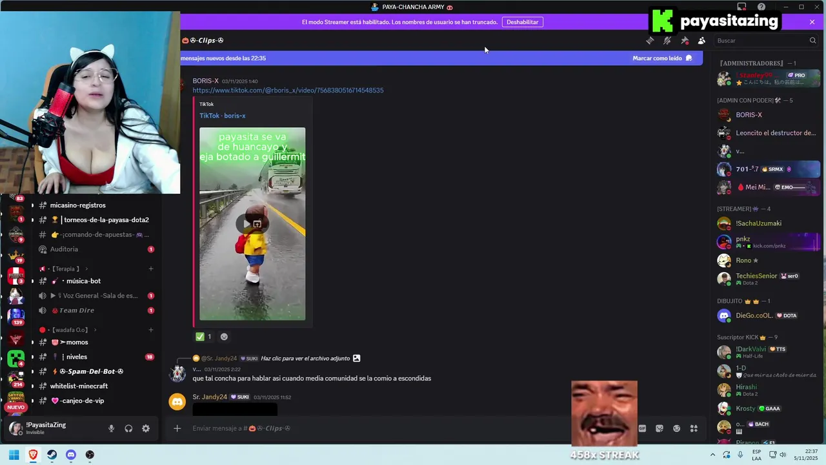Open !PayasitaZing user profile panel
Viewport: 826px width, 465px height.
coord(54,428)
